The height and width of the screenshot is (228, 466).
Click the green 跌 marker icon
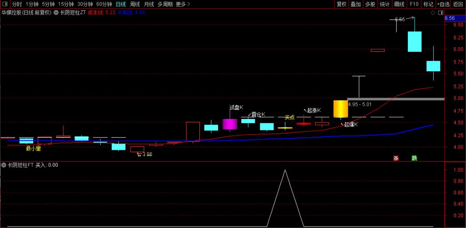click(x=414, y=158)
